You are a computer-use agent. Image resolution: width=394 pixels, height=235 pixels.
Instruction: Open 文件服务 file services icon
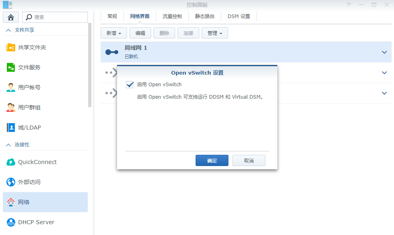(x=11, y=67)
